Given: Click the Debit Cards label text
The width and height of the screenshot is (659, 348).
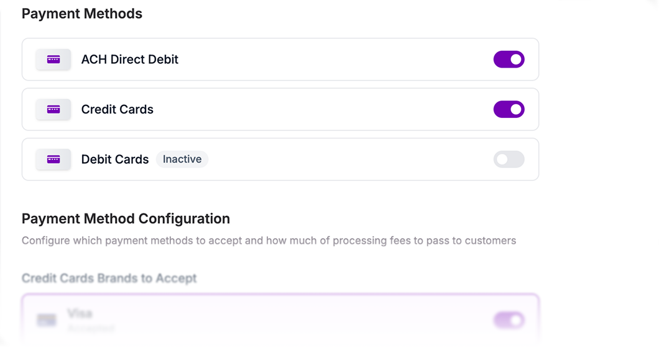Looking at the screenshot, I should coord(115,159).
